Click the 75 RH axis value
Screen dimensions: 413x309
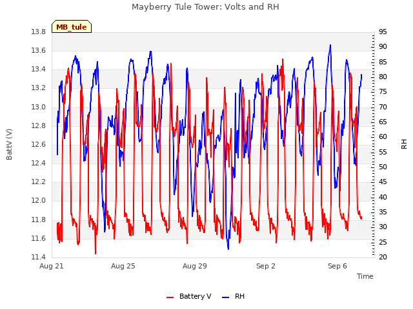(383, 92)
